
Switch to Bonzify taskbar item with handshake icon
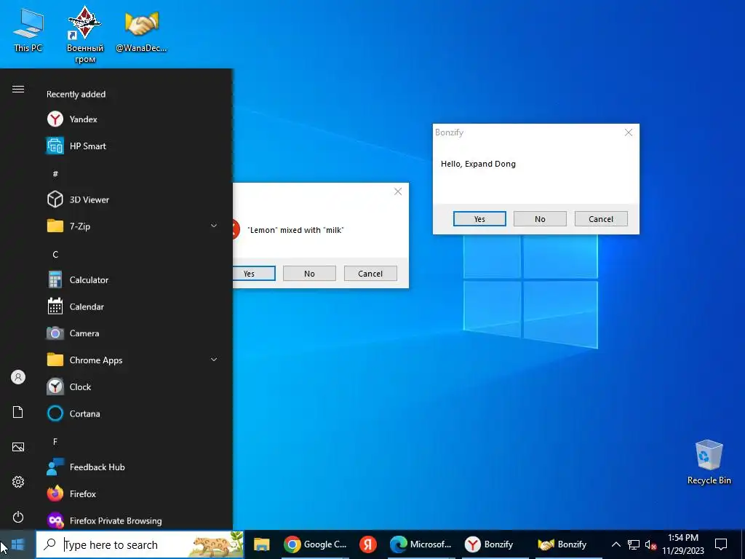click(568, 544)
